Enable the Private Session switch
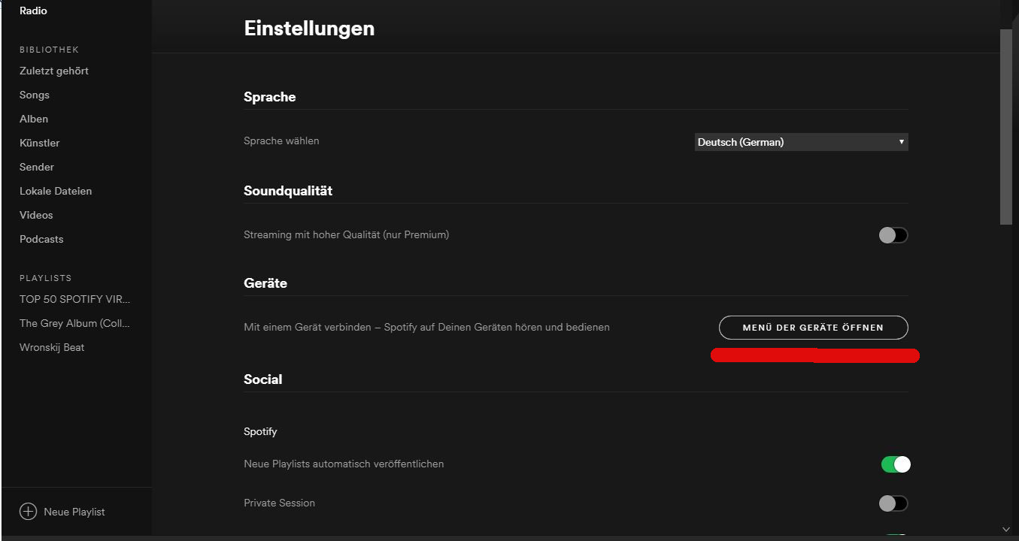Screen dimensions: 1019x541 point(893,503)
